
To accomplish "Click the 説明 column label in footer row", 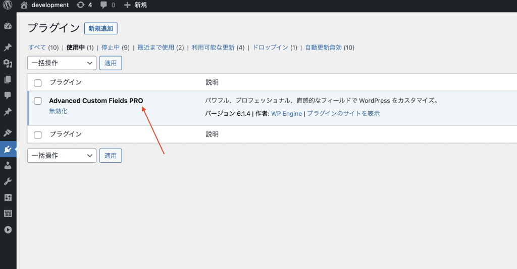I will pos(212,134).
